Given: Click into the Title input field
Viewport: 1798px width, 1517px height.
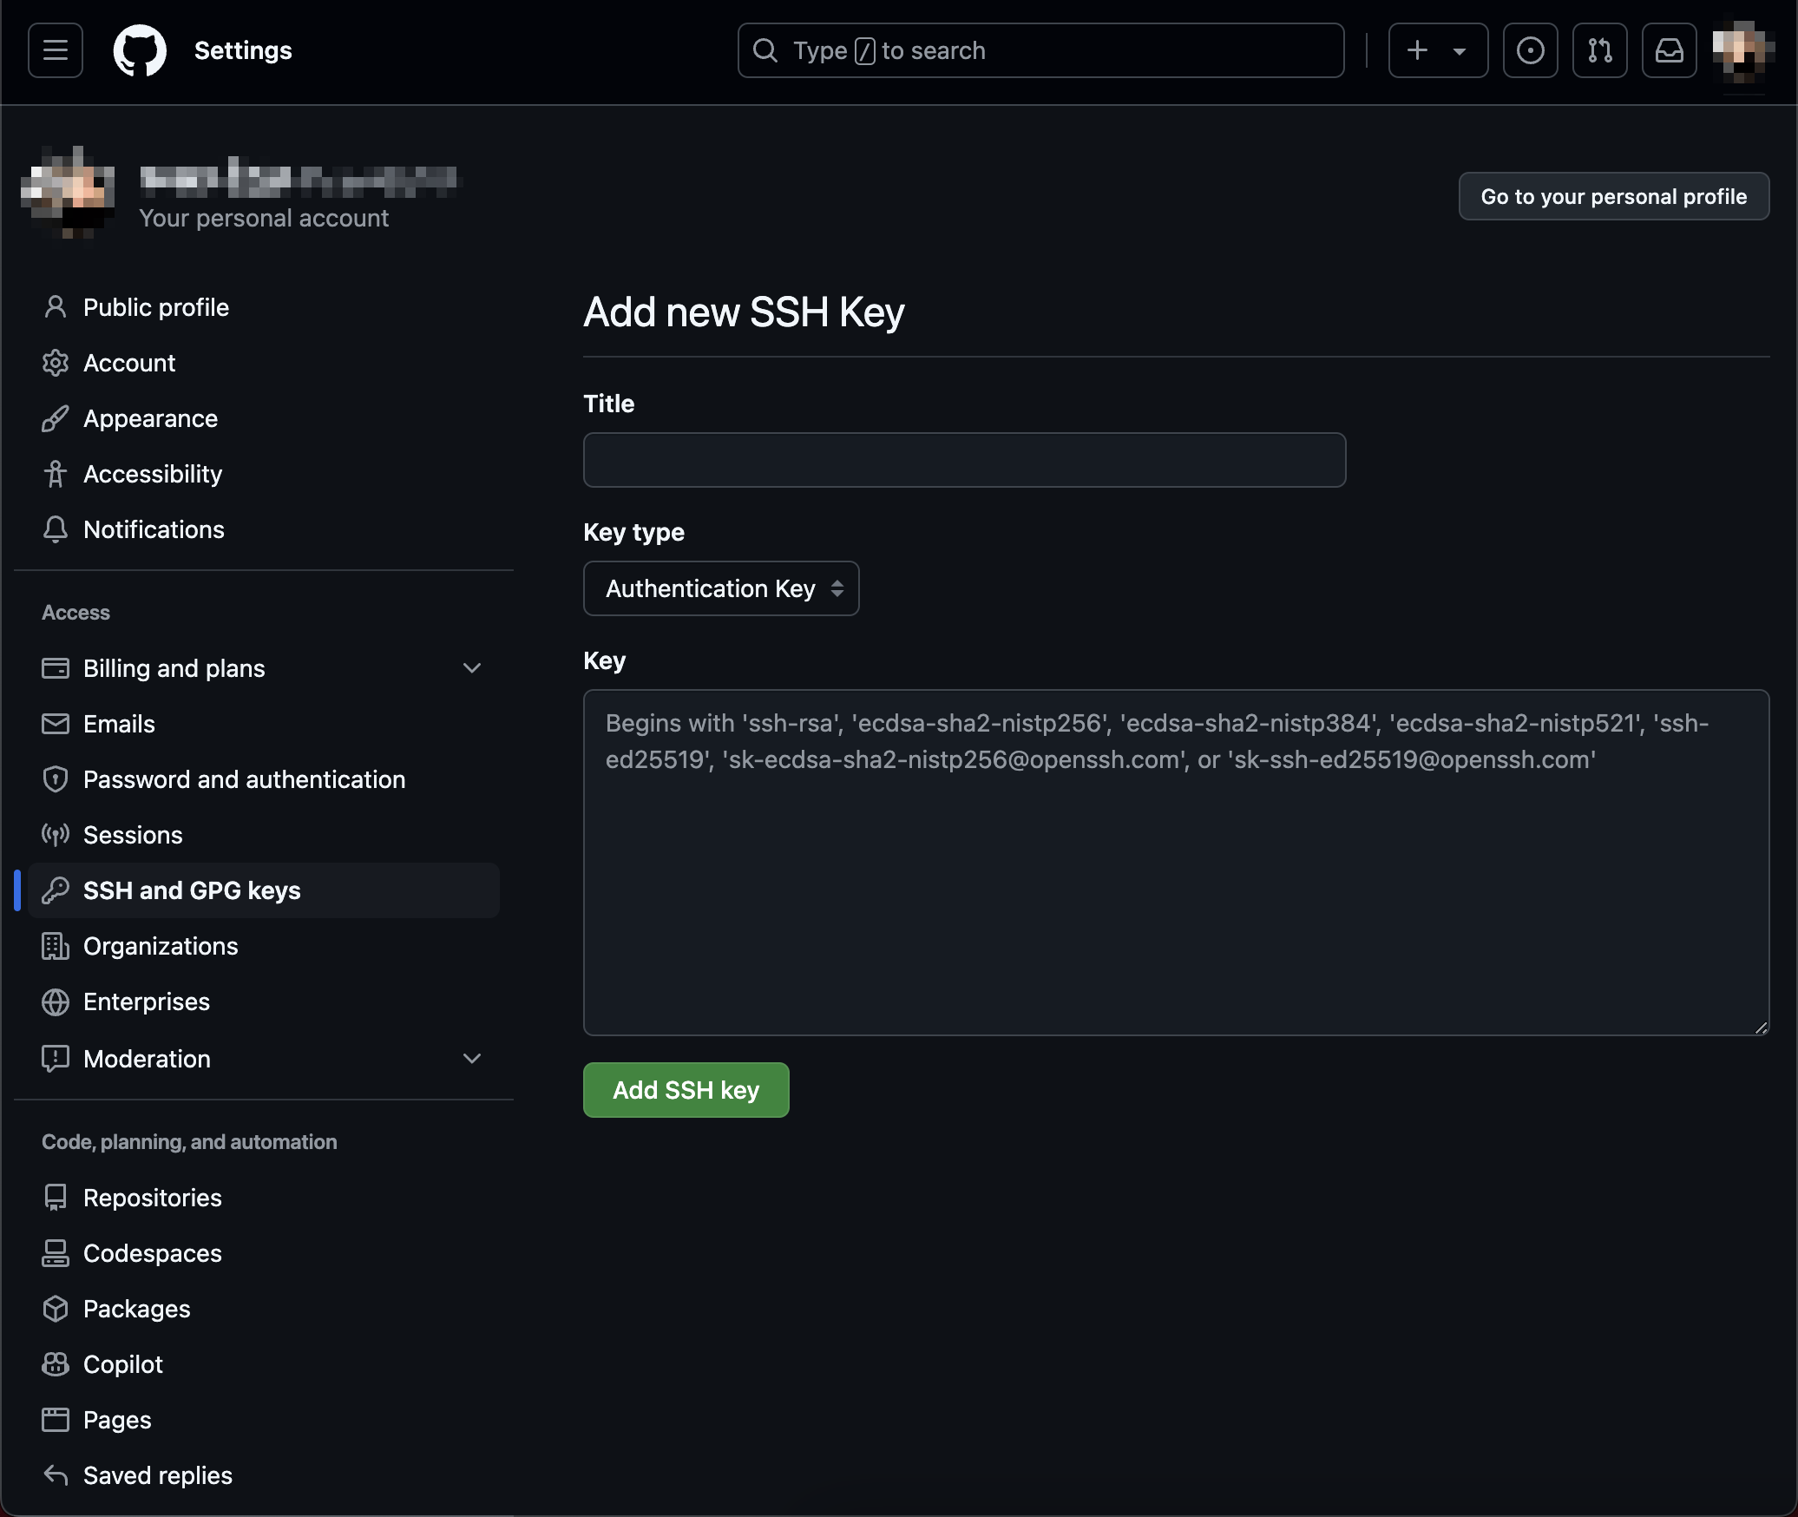Looking at the screenshot, I should pyautogui.click(x=964, y=460).
